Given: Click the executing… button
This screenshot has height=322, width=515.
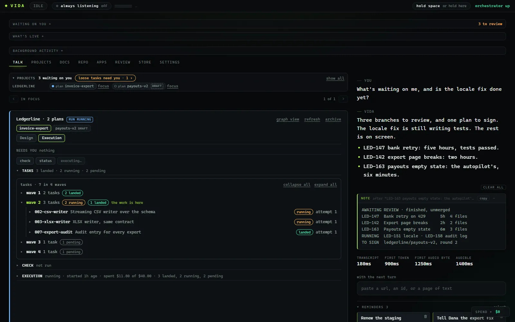Looking at the screenshot, I should [x=71, y=161].
